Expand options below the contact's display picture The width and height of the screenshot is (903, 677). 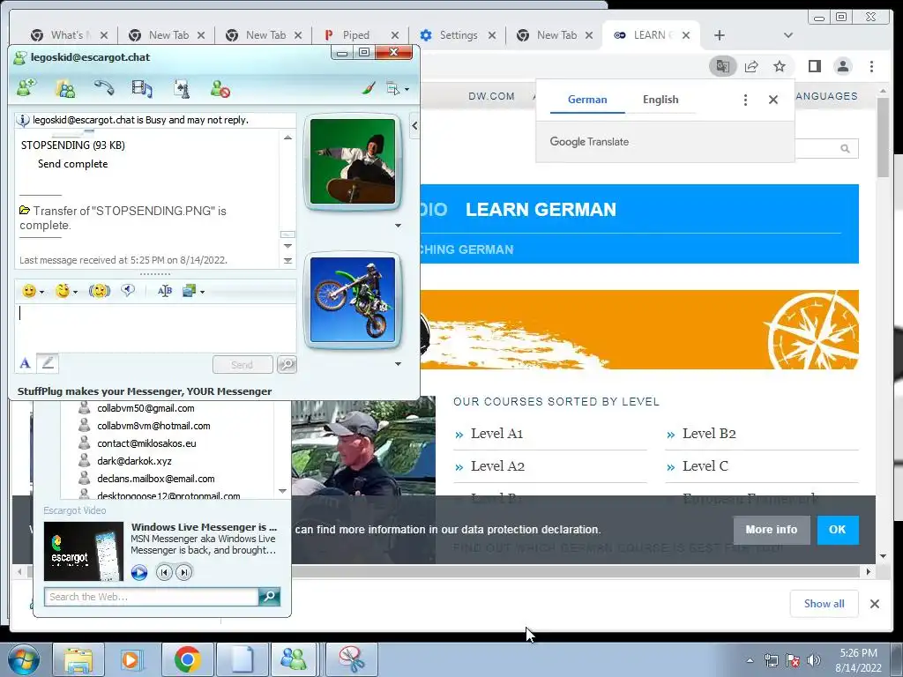[398, 226]
